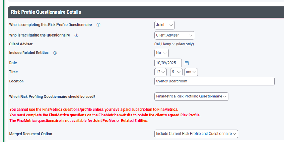Open the calendar date picker icon
Screen dimensions: 284x142
[x=186, y=63]
